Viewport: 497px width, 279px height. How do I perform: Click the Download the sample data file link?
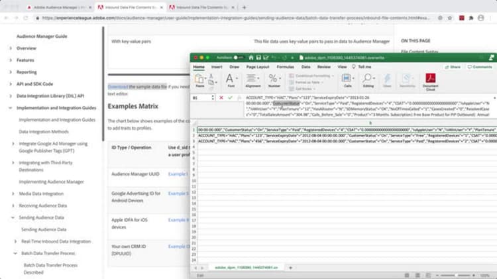[137, 87]
